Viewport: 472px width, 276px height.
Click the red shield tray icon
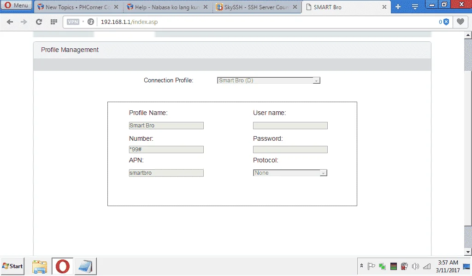tap(404, 266)
